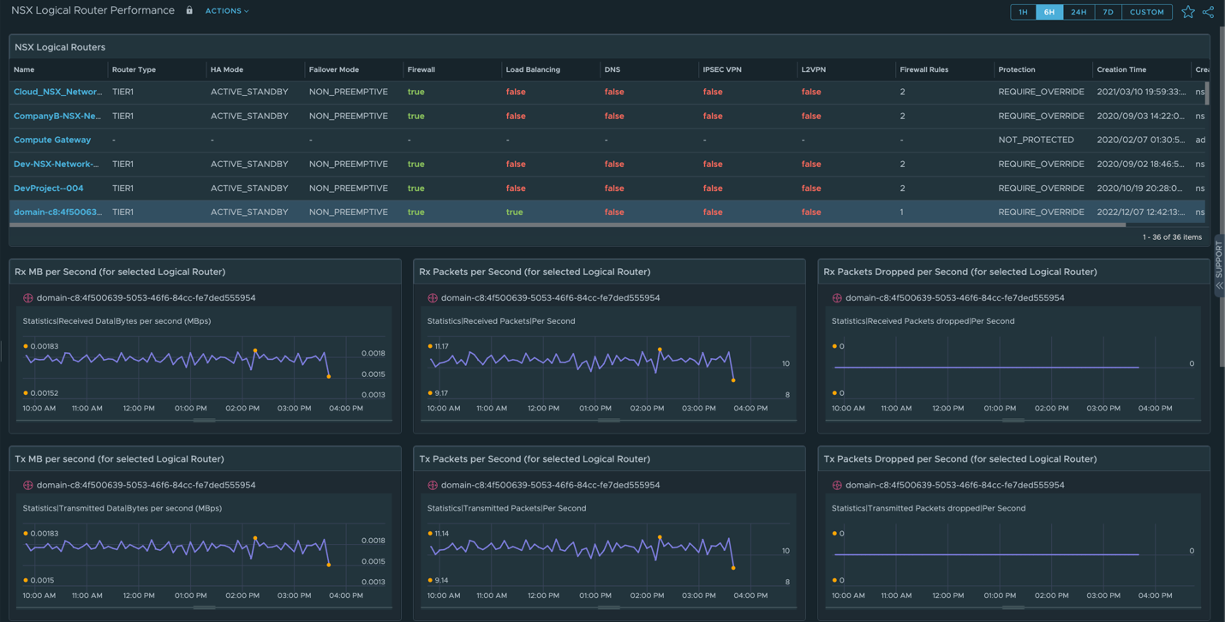Expand the Support side panel
This screenshot has width=1225, height=622.
click(x=1219, y=266)
